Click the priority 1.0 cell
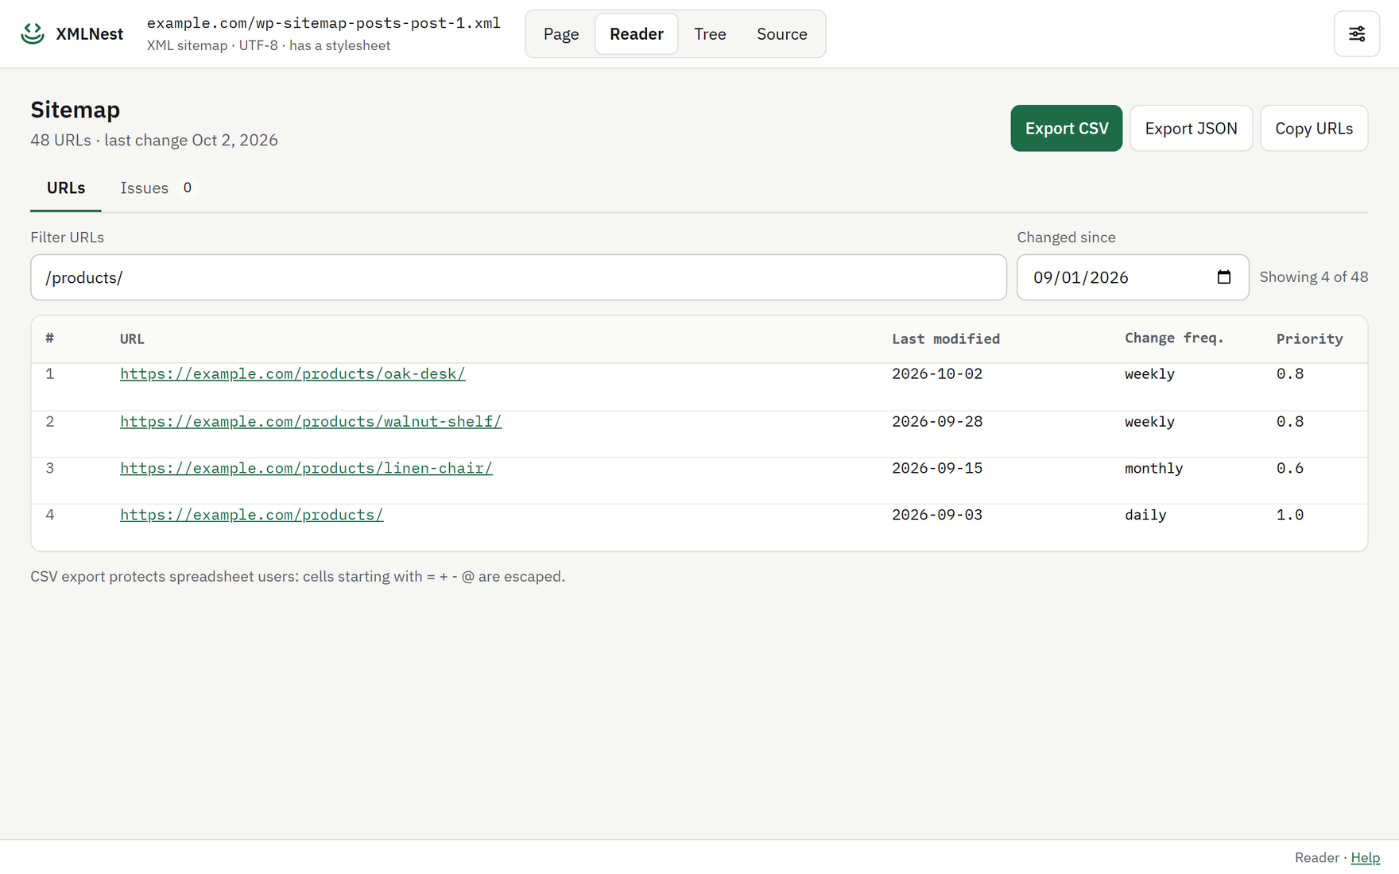 (x=1289, y=515)
